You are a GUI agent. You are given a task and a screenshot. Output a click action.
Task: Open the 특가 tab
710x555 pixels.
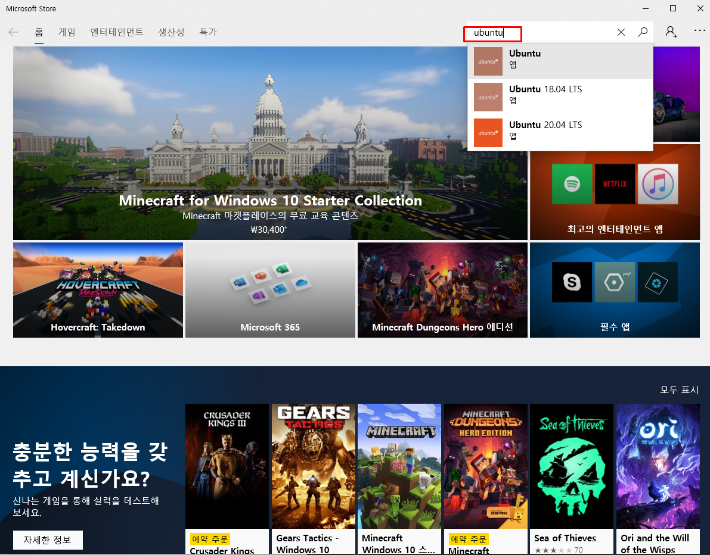coord(208,32)
